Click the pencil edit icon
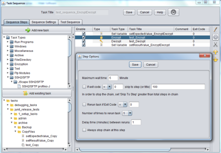The image size is (221, 153). click(215, 30)
